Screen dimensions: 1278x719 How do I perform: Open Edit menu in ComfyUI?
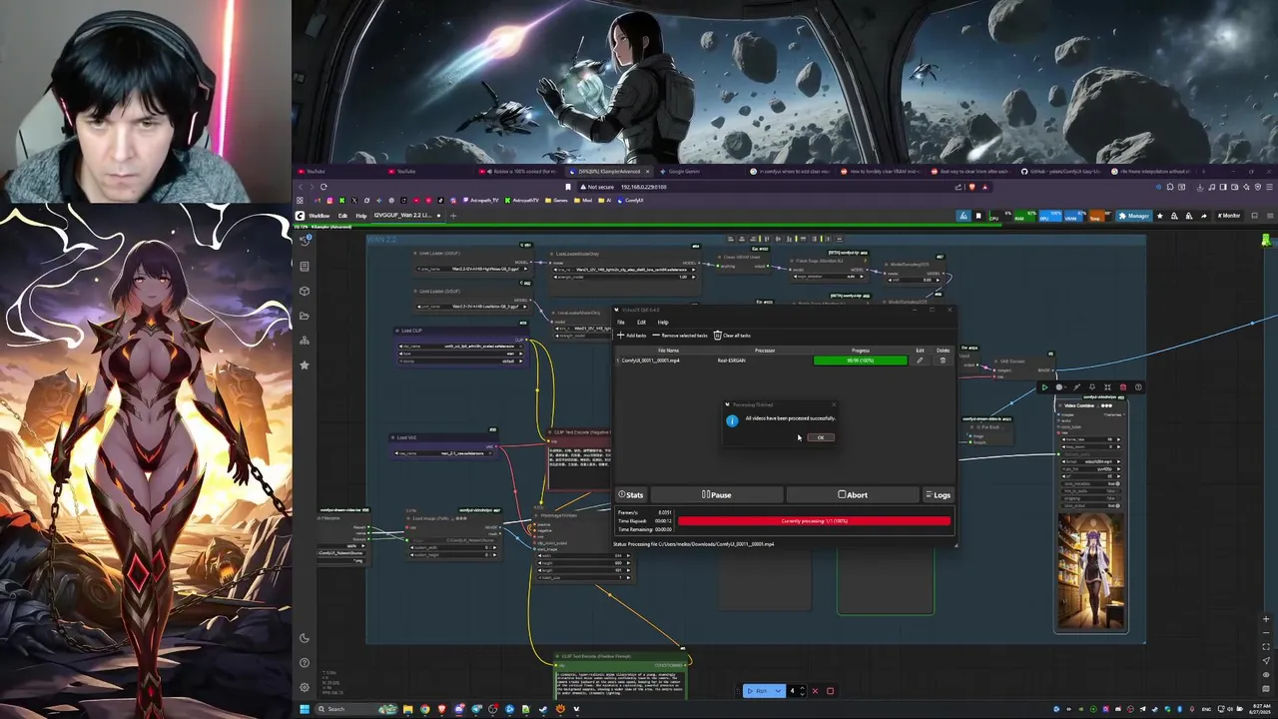pyautogui.click(x=342, y=216)
